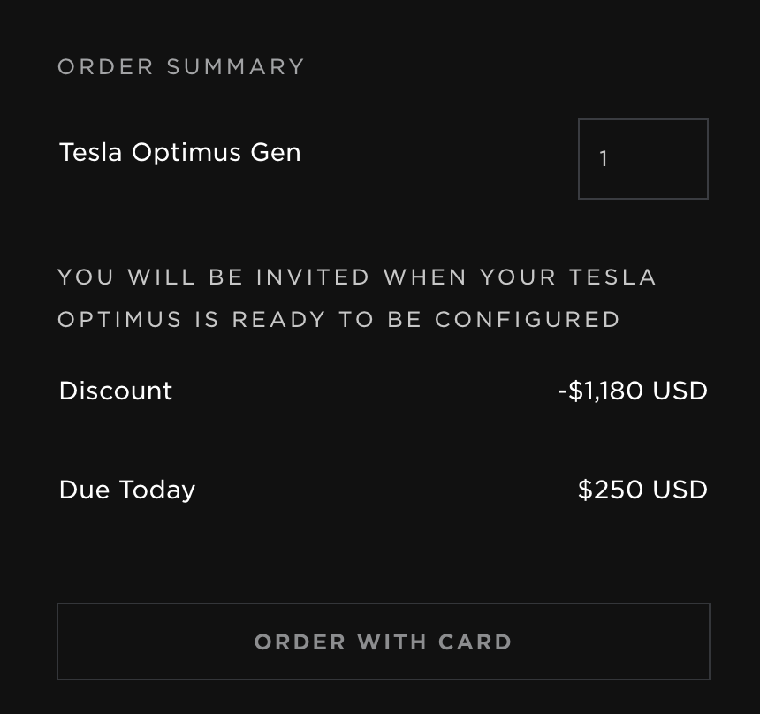Click the Due Today label
Screen dimensions: 760x714
coord(126,490)
